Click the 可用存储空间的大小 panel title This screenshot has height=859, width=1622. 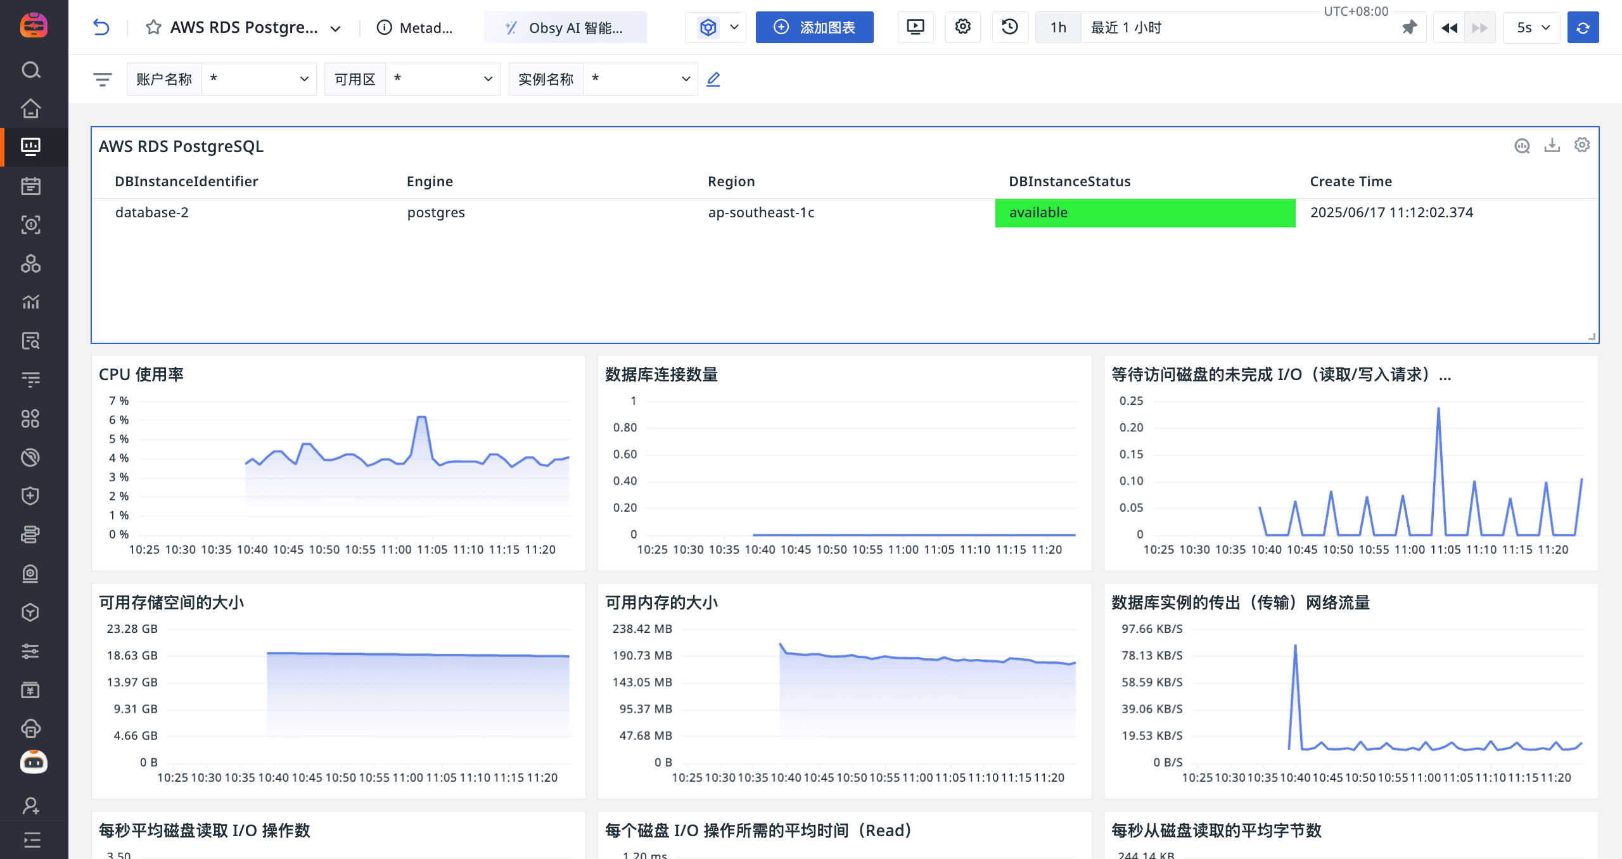point(171,602)
